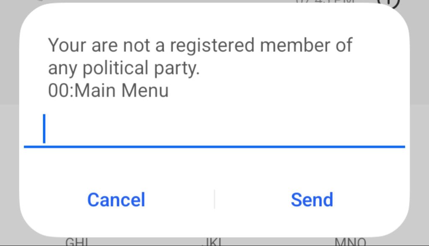Tap the Cancel button in the dialog

coord(116,200)
